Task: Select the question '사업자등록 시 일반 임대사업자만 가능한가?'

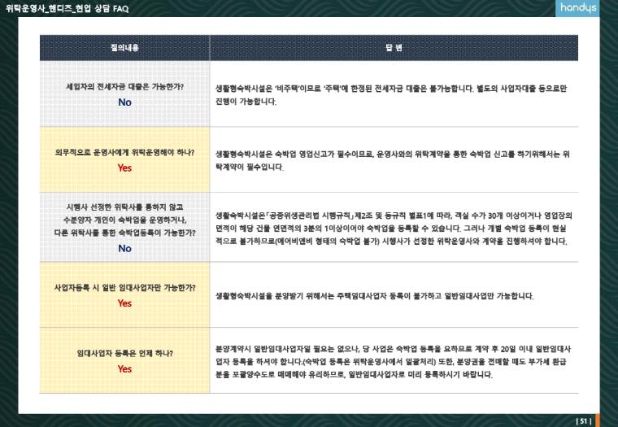Action: 124,288
